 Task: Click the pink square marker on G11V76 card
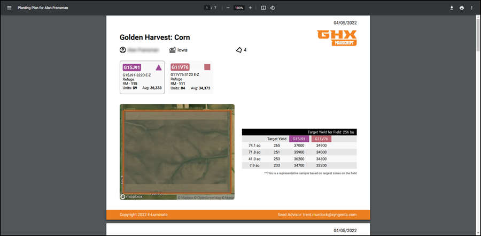pyautogui.click(x=207, y=67)
